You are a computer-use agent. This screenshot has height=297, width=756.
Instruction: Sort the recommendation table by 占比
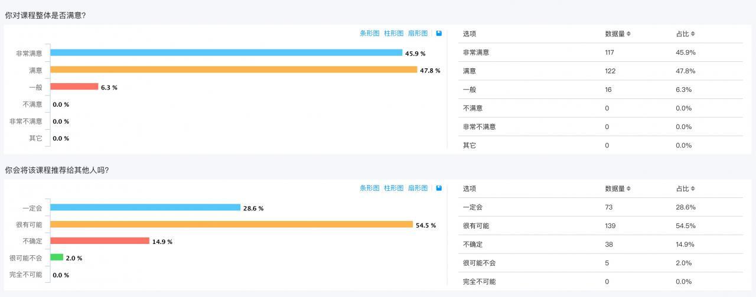click(685, 189)
